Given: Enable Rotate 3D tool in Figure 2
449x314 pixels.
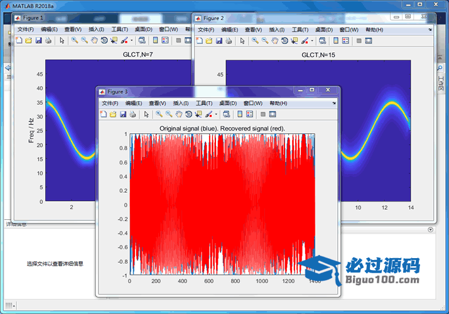Looking at the screenshot, I should point(284,41).
